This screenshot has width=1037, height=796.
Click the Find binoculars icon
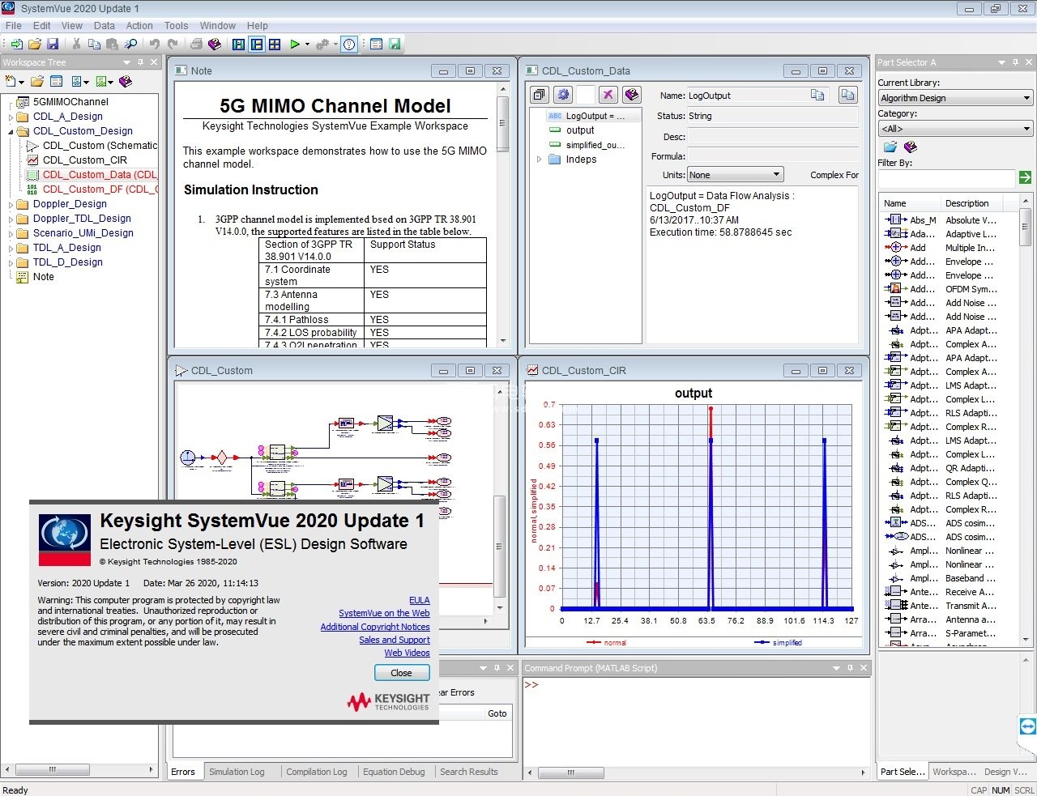point(131,45)
